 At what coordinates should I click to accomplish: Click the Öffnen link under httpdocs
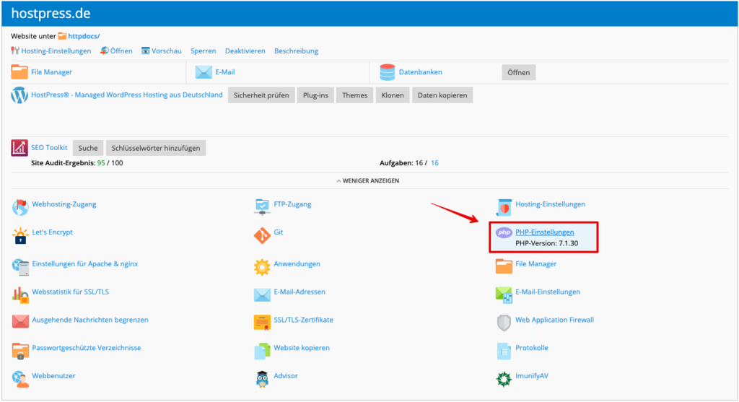point(116,51)
